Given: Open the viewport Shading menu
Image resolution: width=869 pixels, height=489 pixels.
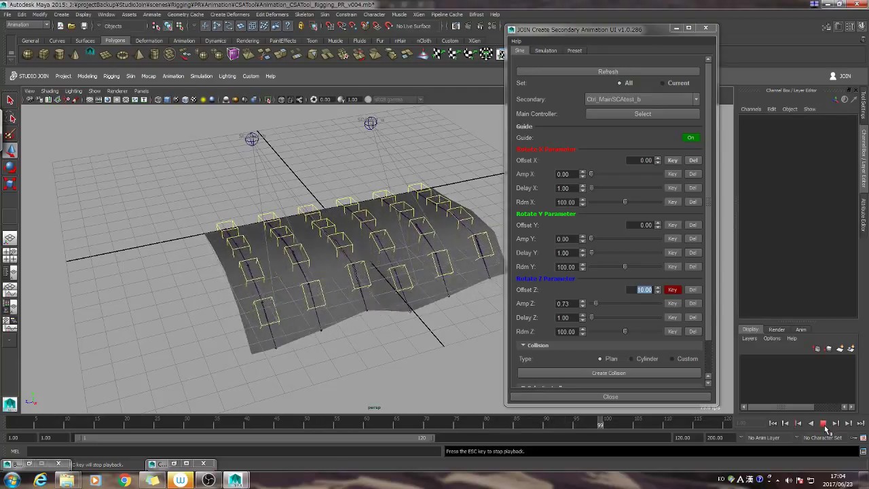Looking at the screenshot, I should point(50,91).
